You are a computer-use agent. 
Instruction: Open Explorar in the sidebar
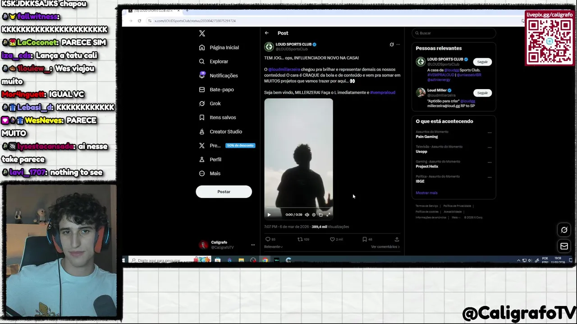pyautogui.click(x=214, y=61)
